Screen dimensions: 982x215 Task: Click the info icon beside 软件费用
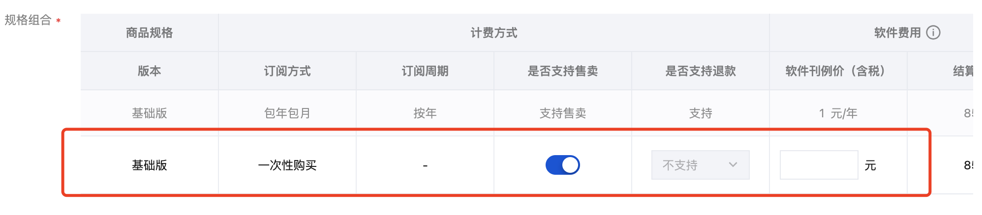933,32
